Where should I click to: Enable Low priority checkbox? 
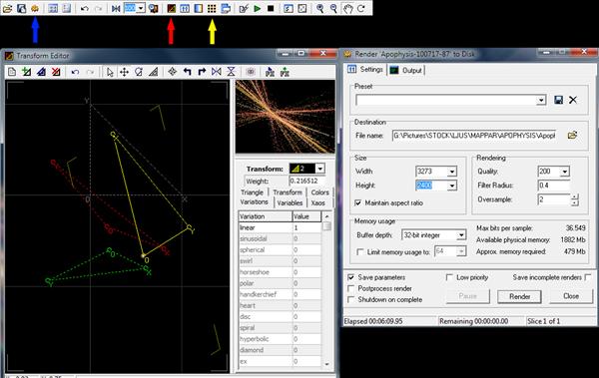pos(449,277)
